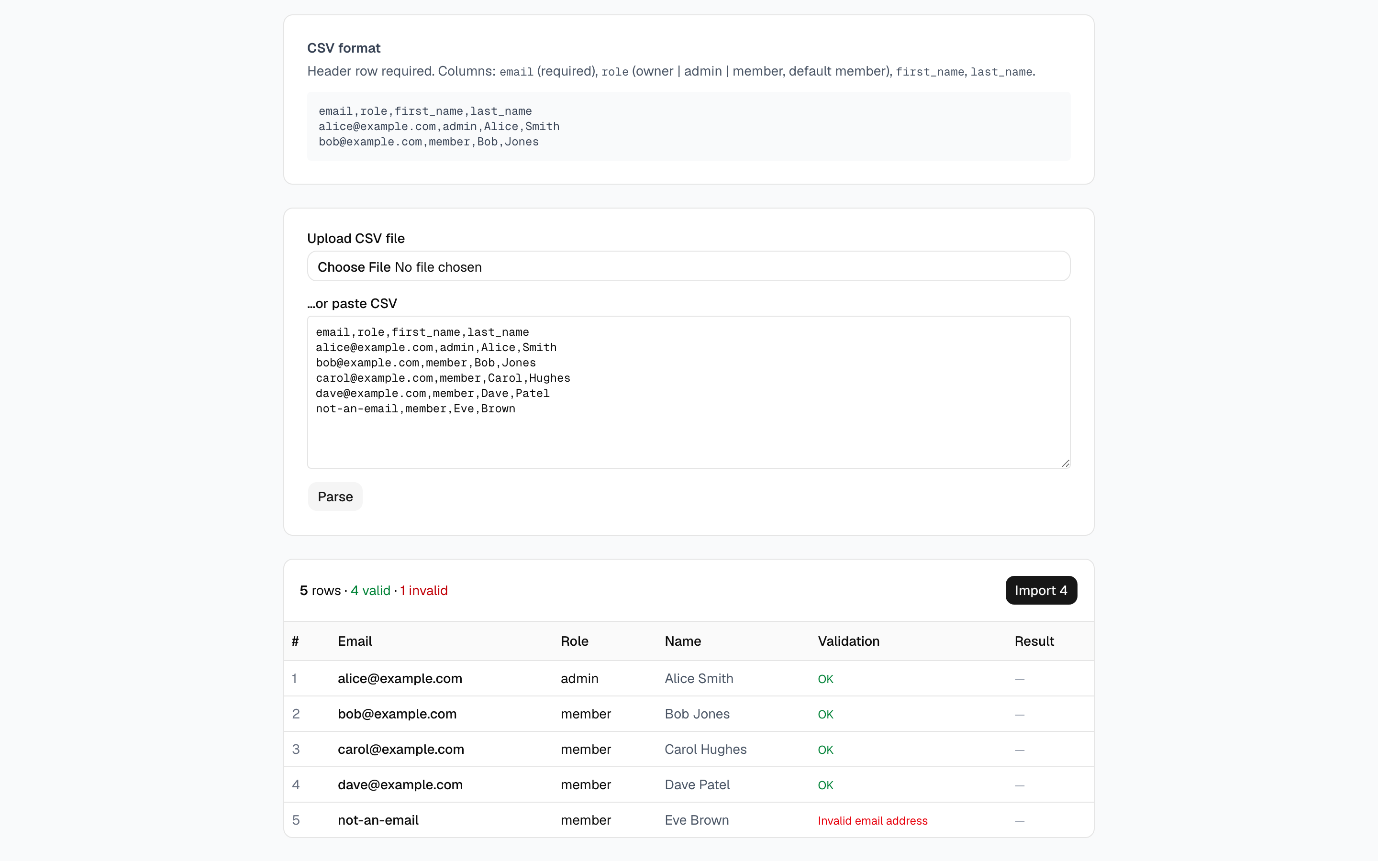
Task: Click the Email column header
Action: point(355,641)
